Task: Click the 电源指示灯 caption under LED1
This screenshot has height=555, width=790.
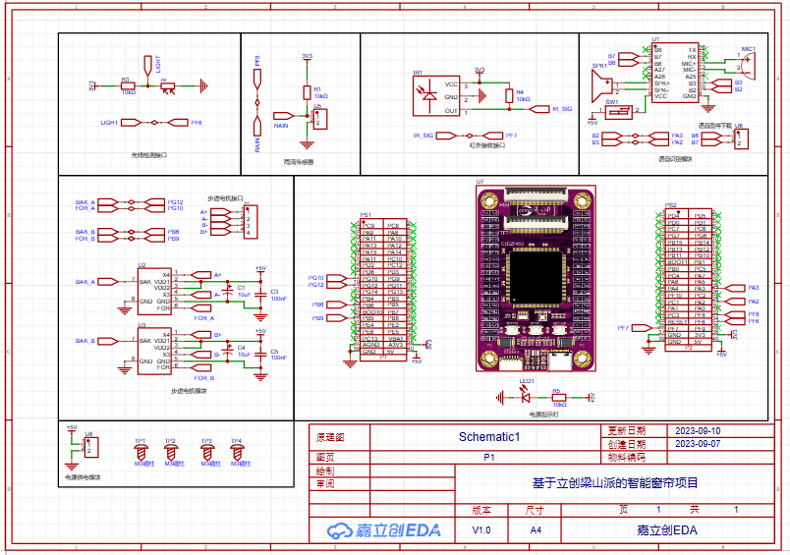Action: tap(543, 415)
